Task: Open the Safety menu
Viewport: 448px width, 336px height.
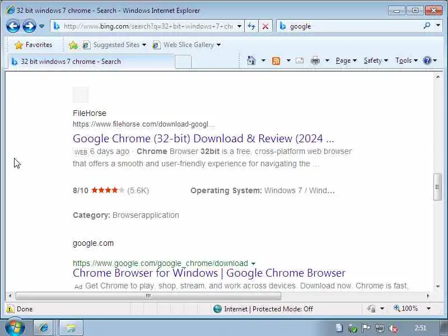Action: coord(376,60)
